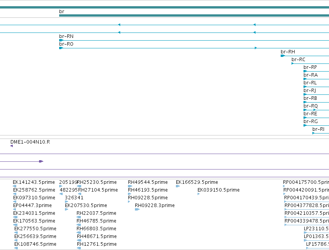Screen dimensions: 329x250
Task: Click EST EK166529.5prime
Action: tap(197, 182)
